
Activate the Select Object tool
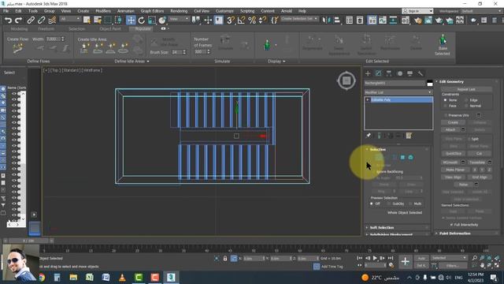coord(87,21)
